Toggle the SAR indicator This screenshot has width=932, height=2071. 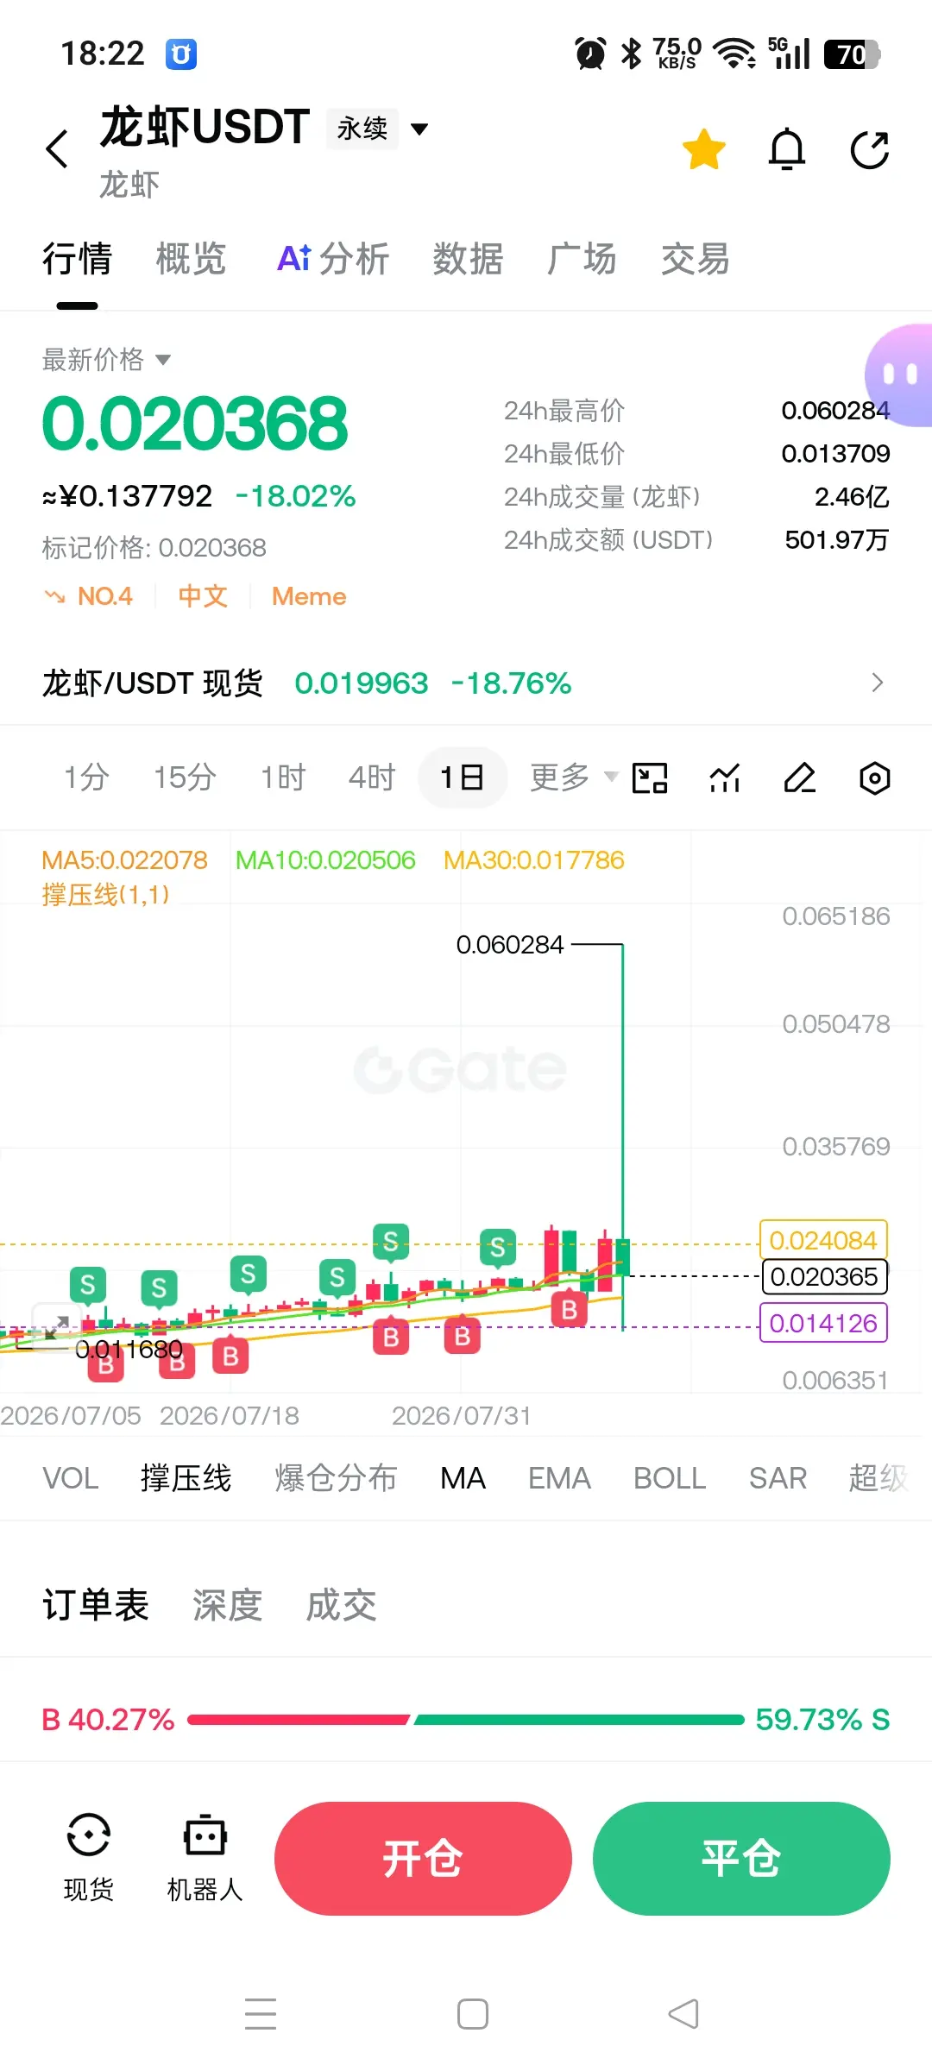tap(778, 1478)
